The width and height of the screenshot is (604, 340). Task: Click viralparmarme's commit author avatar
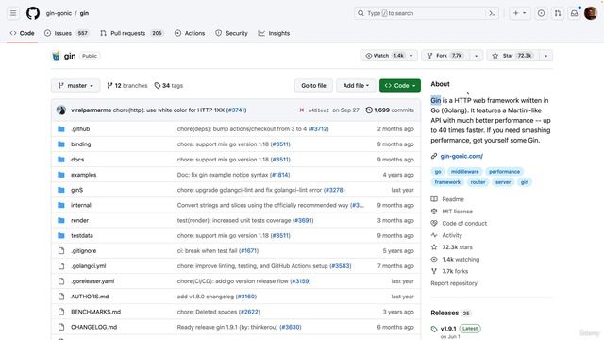click(x=60, y=110)
